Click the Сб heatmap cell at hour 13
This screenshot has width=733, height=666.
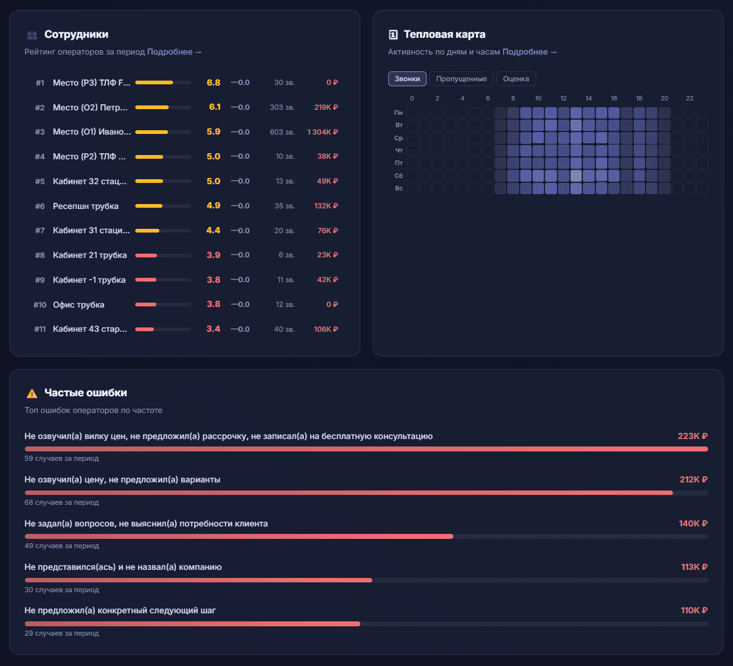pyautogui.click(x=576, y=175)
